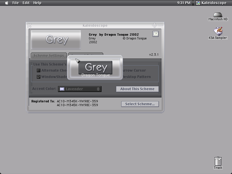Image resolution: width=232 pixels, height=174 pixels.
Task: Close the Kaleidoscope window with the X box
Action: (29, 25)
